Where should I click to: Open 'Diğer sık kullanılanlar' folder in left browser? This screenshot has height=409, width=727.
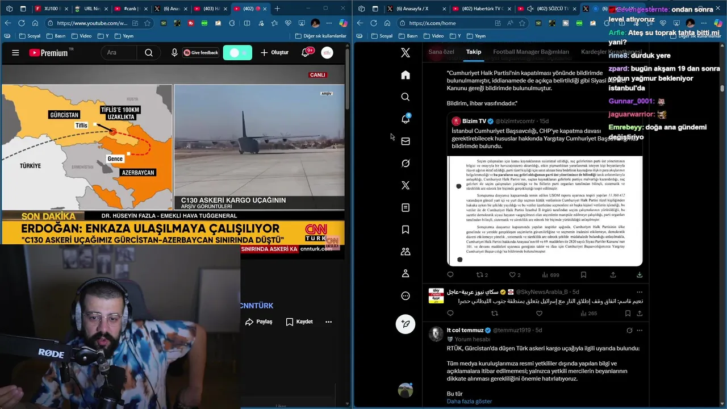(321, 36)
